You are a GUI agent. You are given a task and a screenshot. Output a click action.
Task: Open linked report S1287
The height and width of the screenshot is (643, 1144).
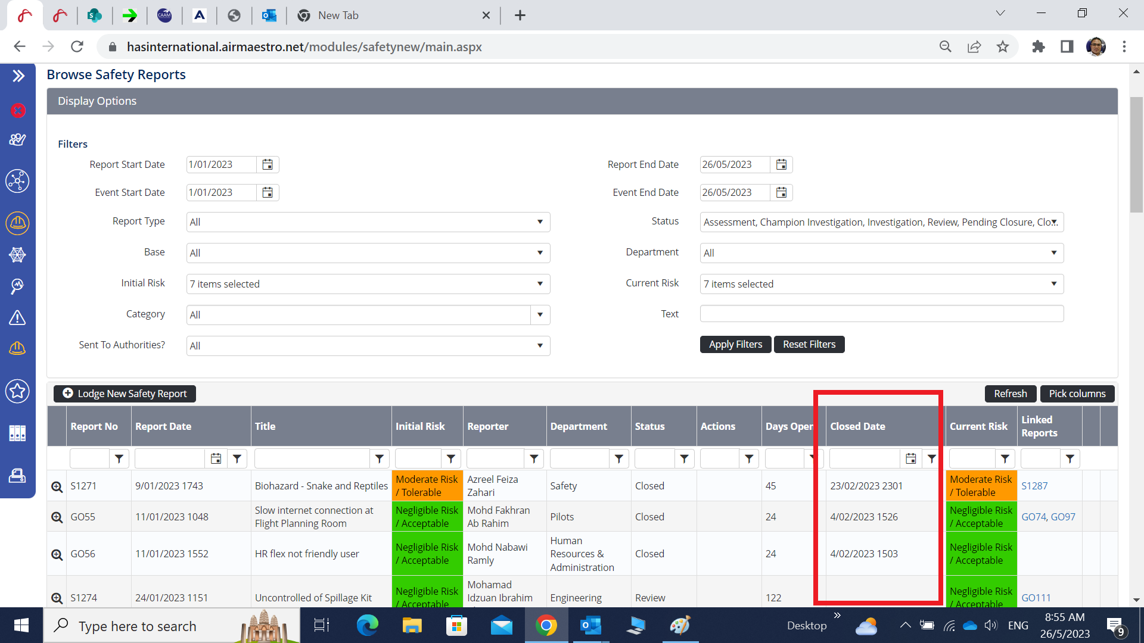(1034, 486)
